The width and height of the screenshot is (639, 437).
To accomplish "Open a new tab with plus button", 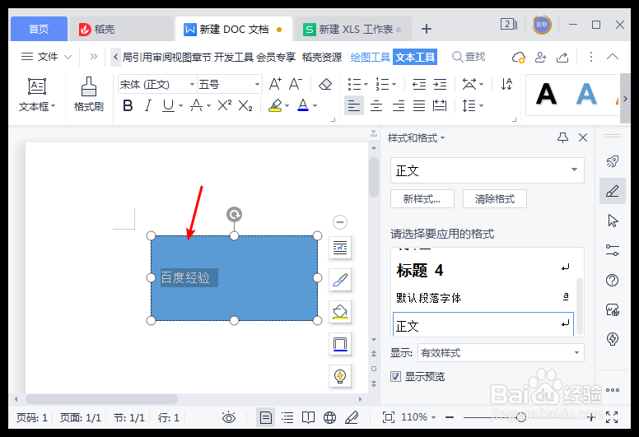I will point(427,29).
